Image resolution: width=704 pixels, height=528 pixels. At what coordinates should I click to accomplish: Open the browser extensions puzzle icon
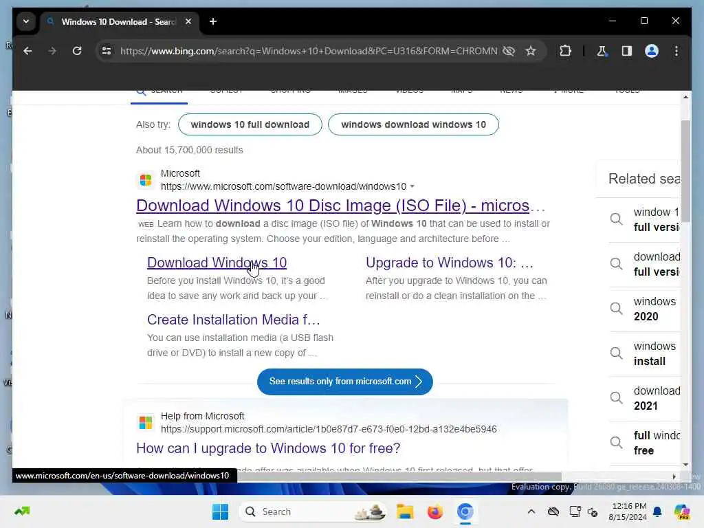point(565,51)
